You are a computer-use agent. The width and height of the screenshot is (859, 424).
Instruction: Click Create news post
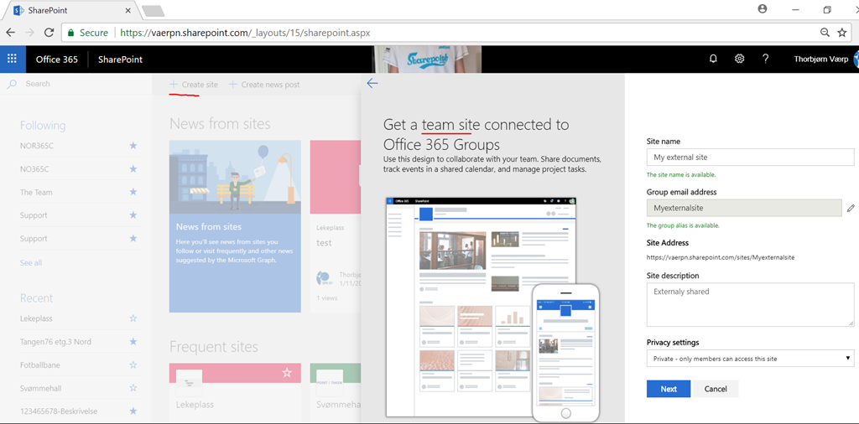pos(264,85)
